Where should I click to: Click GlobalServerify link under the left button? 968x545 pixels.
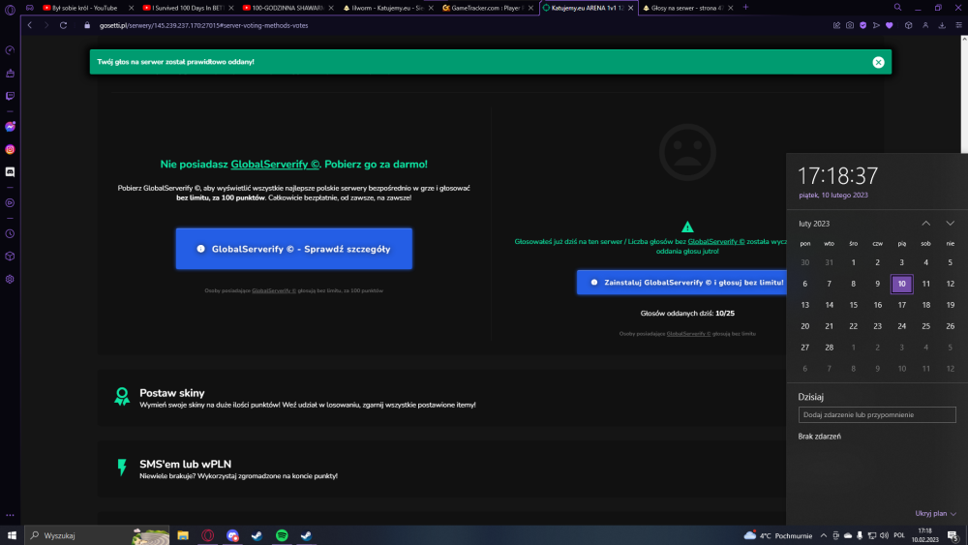tap(274, 290)
